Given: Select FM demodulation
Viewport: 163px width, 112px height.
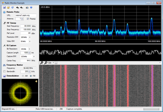Looking at the screenshot, I should pyautogui.click(x=31, y=76).
